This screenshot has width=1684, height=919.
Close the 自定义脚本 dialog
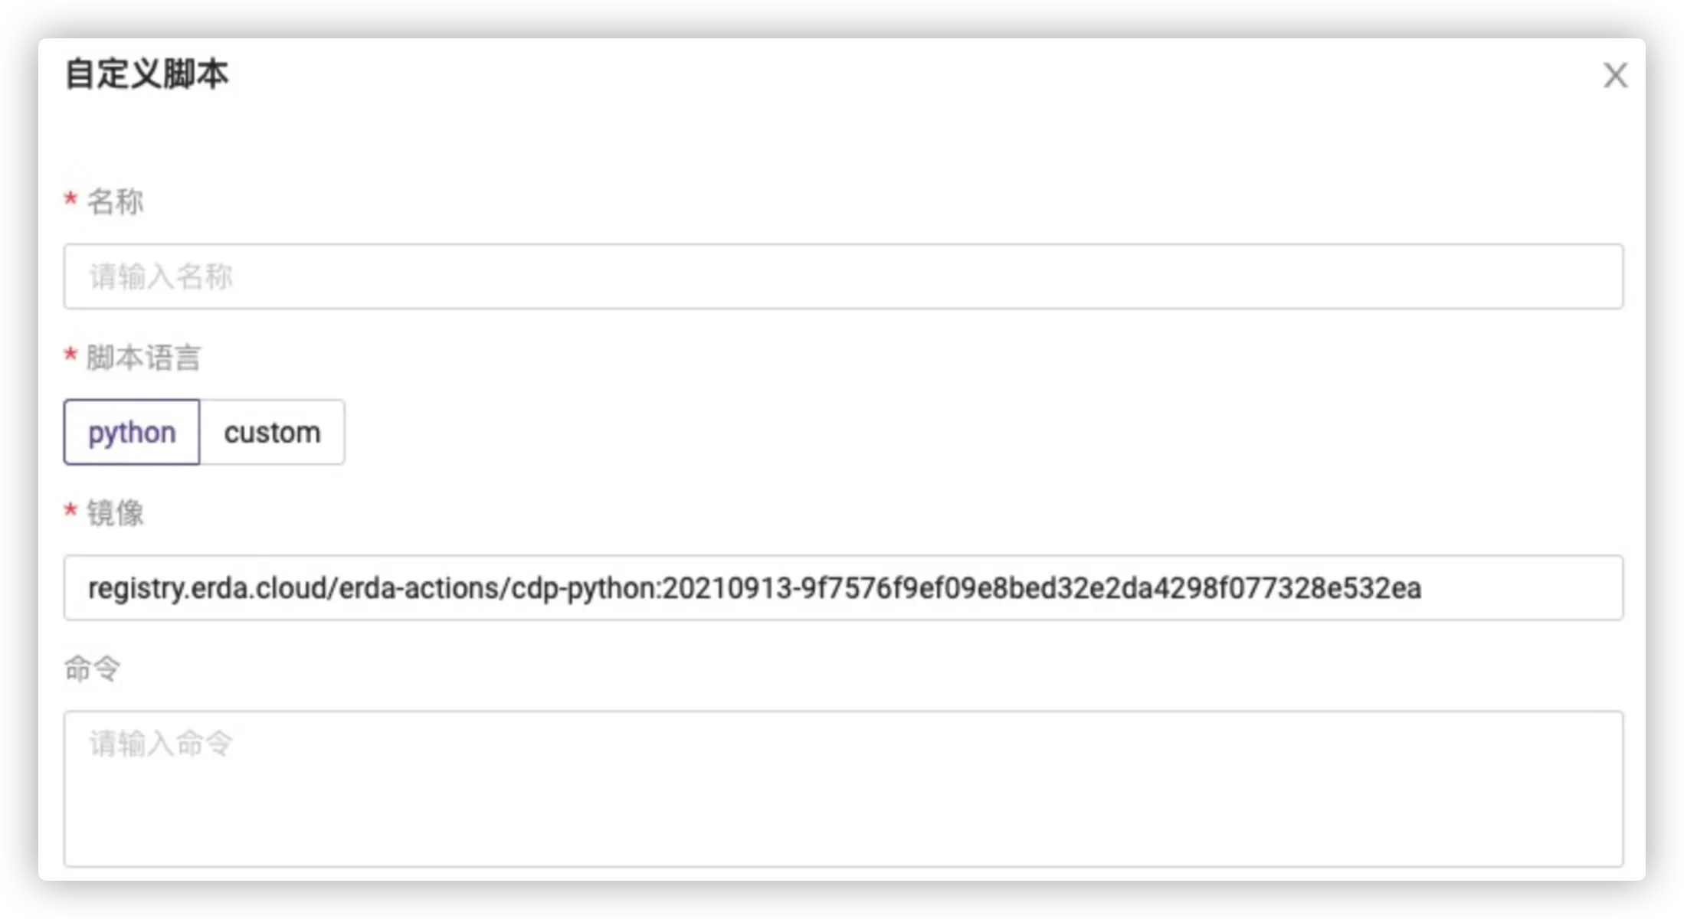(x=1615, y=75)
